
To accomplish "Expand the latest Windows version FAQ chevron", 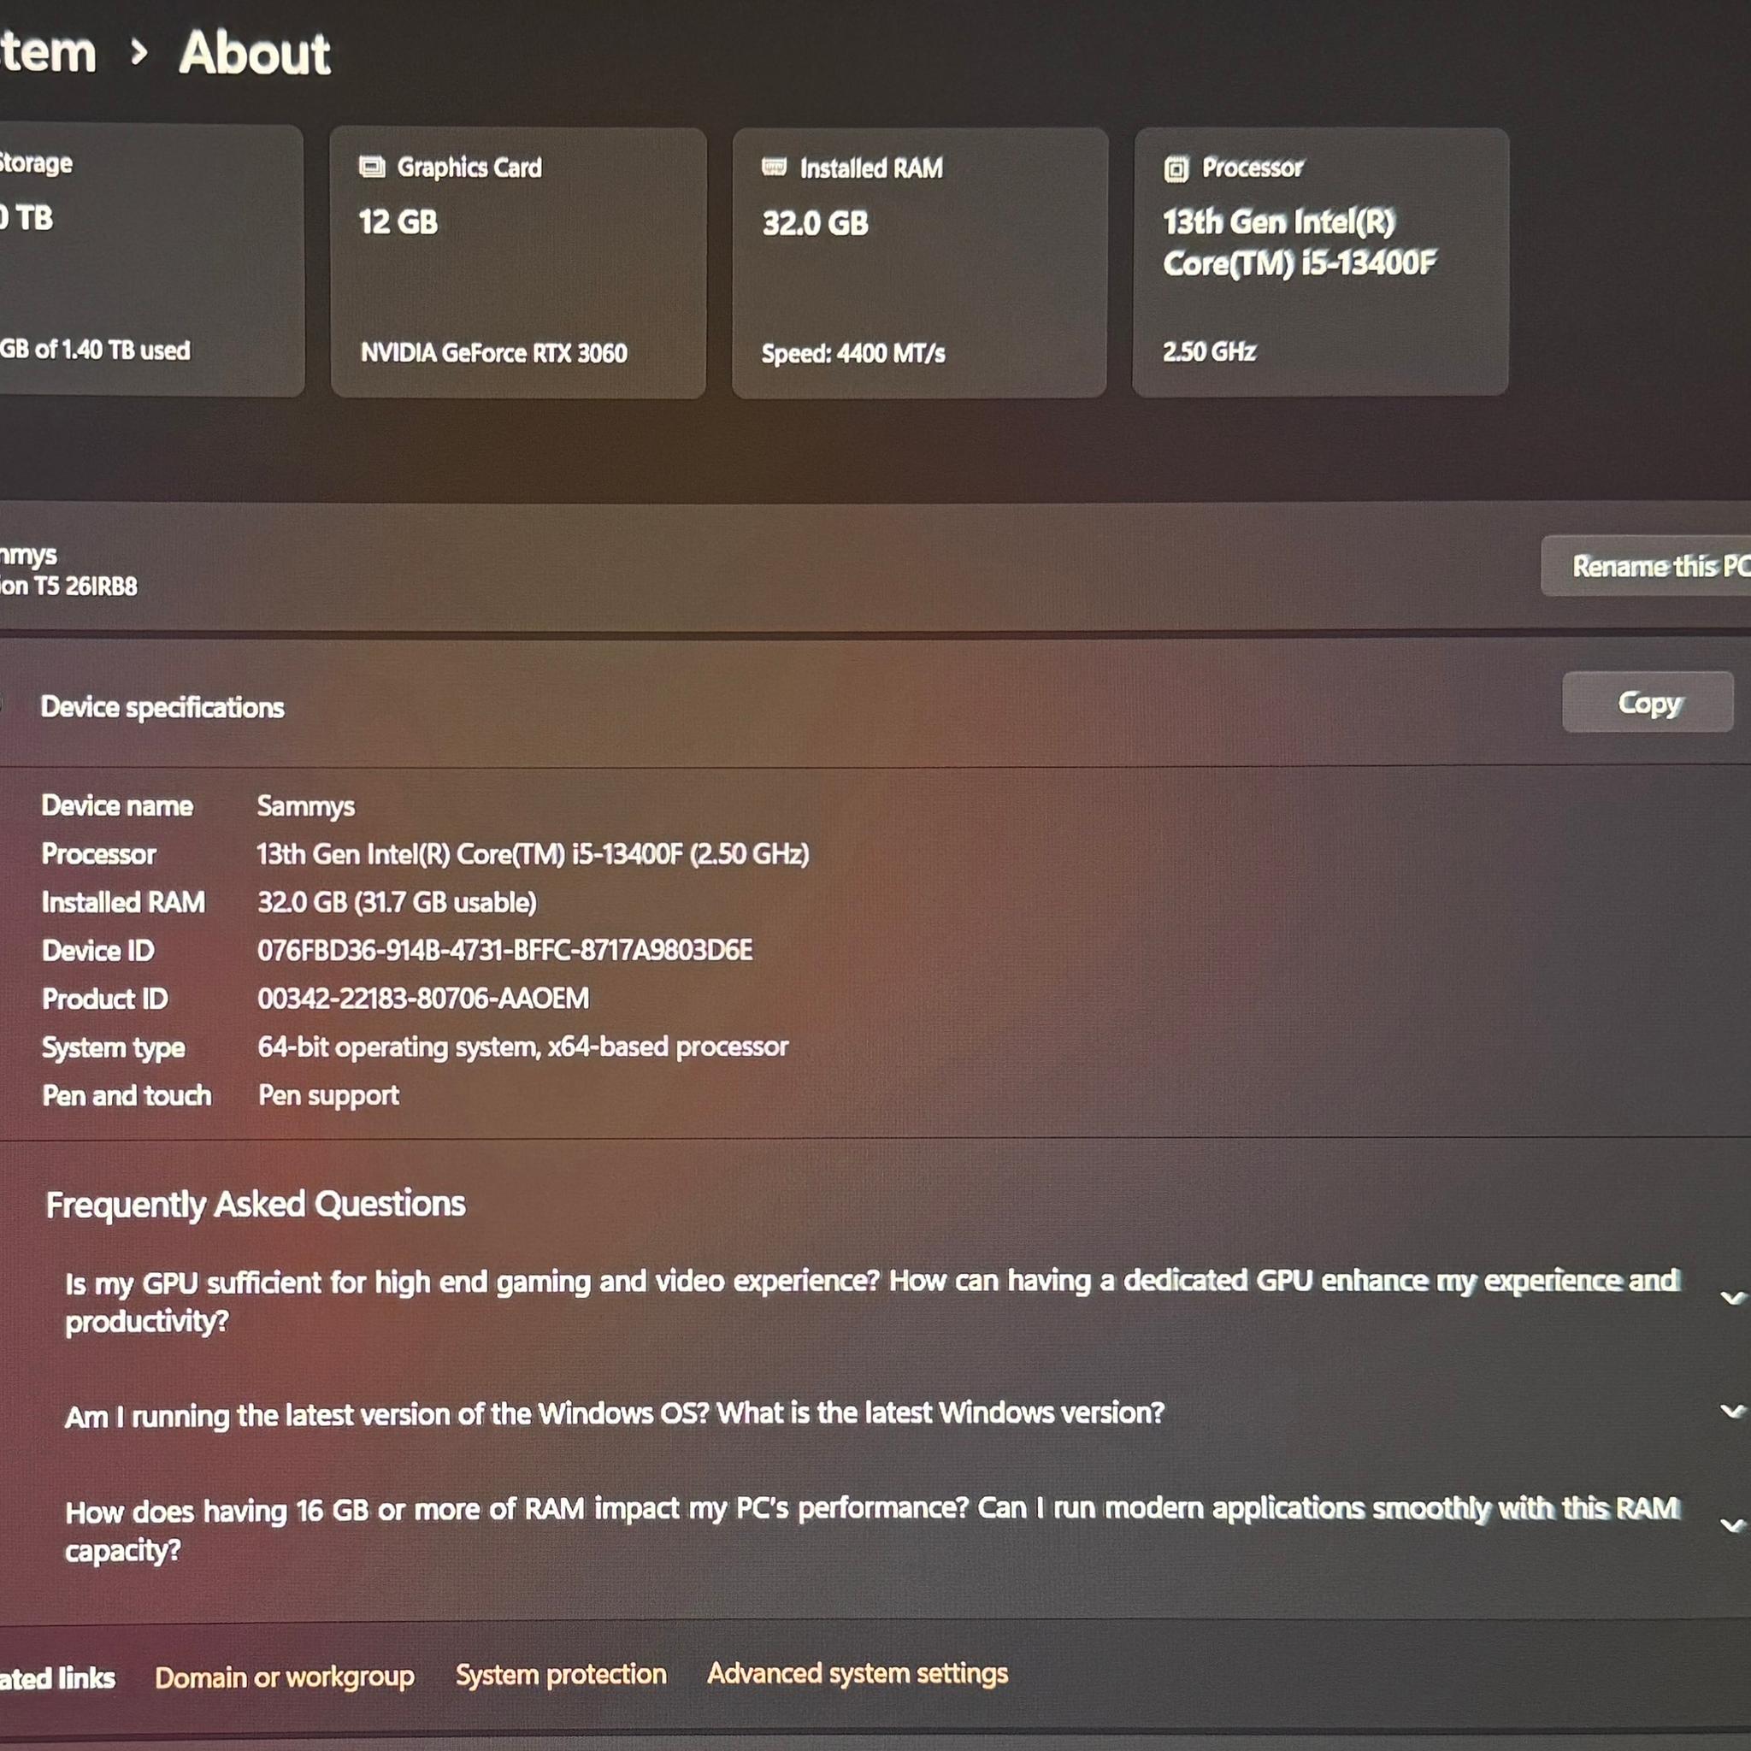I will pos(1731,1411).
